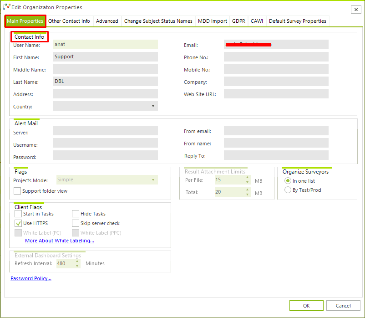365x318 pixels.
Task: Switch to the CAWI tab
Action: (x=257, y=21)
